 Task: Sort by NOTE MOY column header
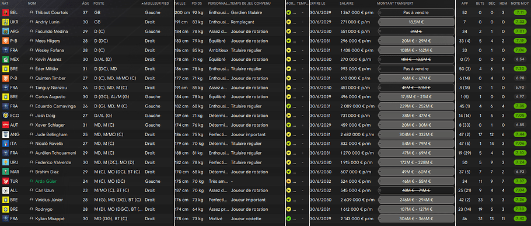(520, 3)
